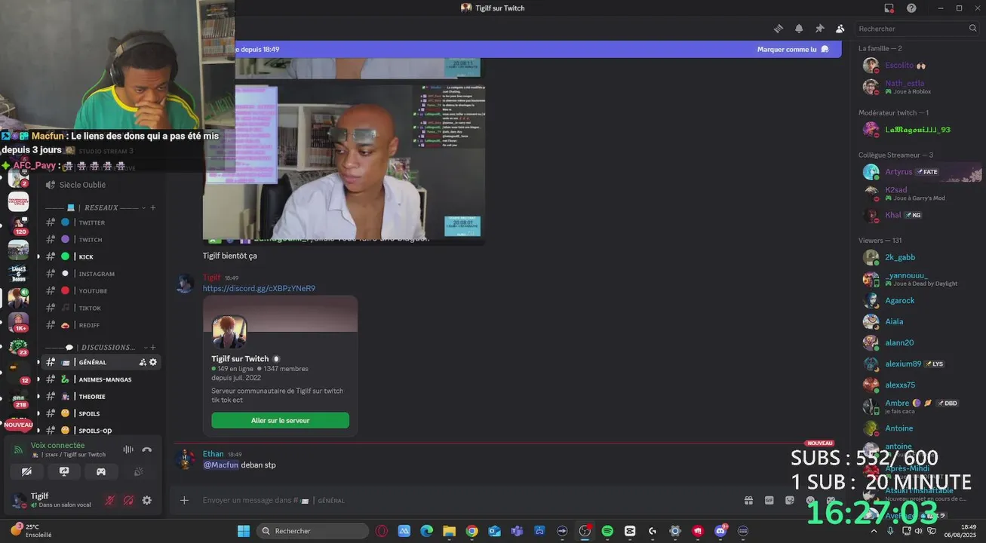Open Ethan's profile from message username
Screen dimensions: 986x543
pos(213,454)
